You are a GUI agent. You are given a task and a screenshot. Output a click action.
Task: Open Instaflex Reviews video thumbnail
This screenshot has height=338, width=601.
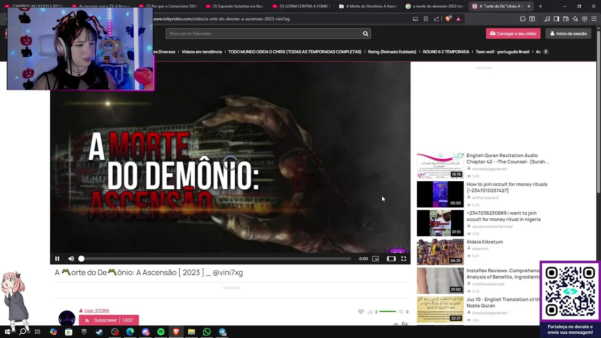pyautogui.click(x=440, y=280)
